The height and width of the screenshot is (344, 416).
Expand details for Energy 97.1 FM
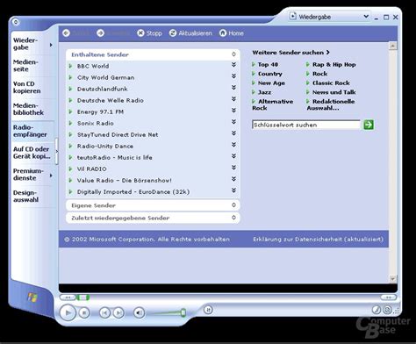point(233,111)
